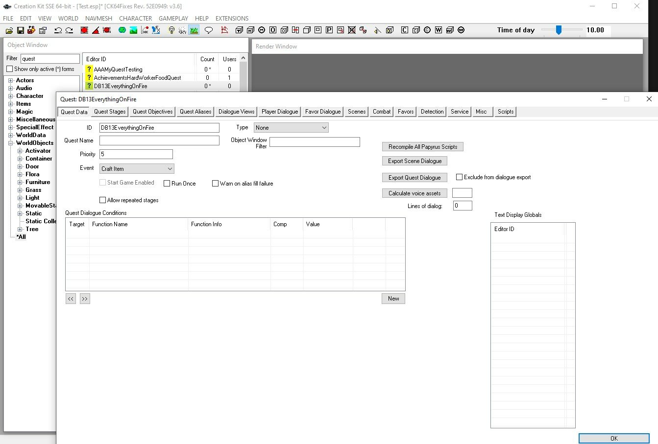Image resolution: width=658 pixels, height=444 pixels.
Task: Run Havok simulation HK icon
Action: click(x=145, y=30)
